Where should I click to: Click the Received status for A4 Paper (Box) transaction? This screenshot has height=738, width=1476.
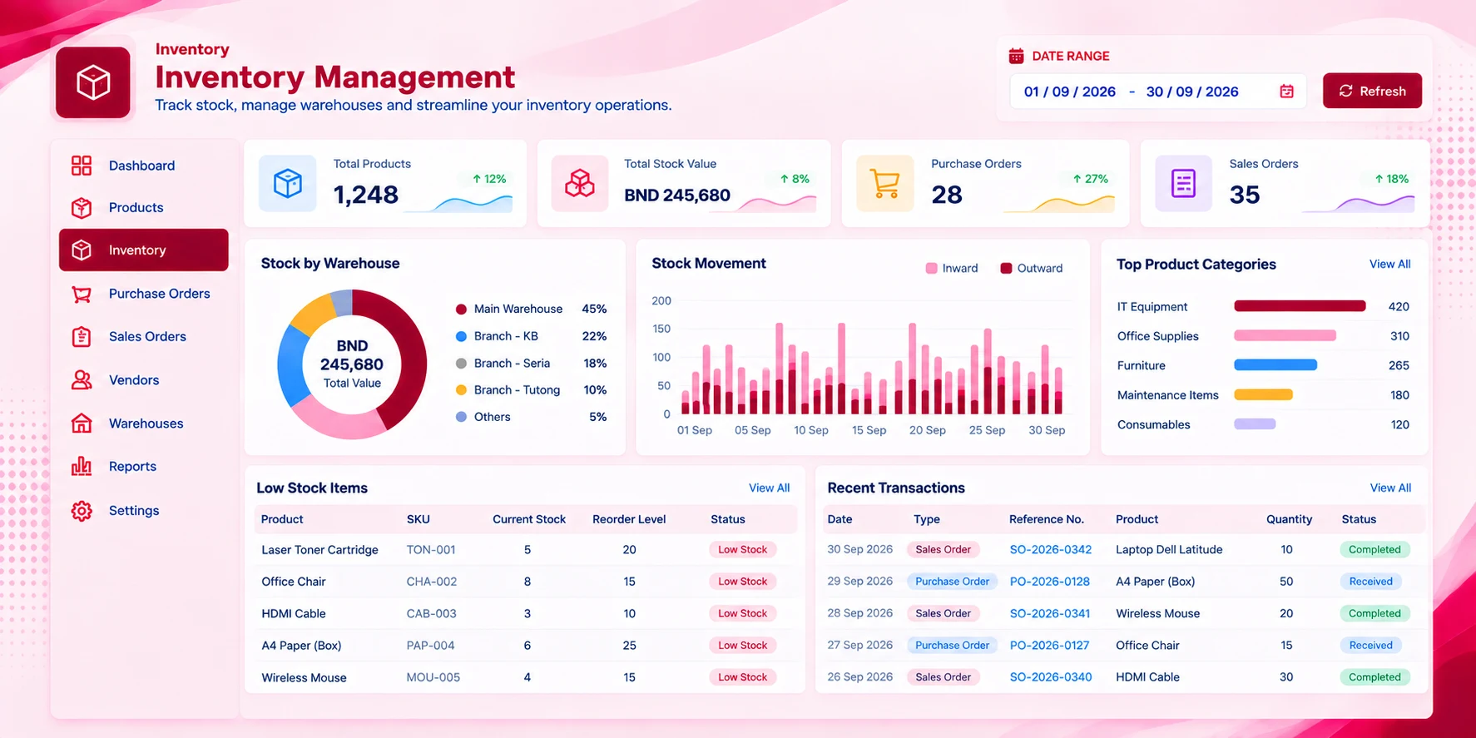point(1370,582)
